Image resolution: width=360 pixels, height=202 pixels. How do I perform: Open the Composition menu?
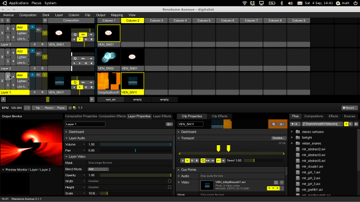tap(28, 15)
